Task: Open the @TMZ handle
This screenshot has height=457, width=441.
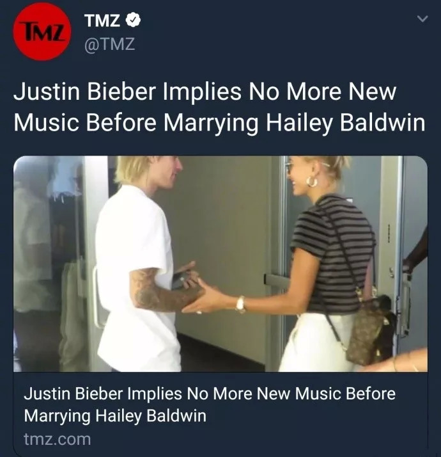Action: click(x=110, y=44)
